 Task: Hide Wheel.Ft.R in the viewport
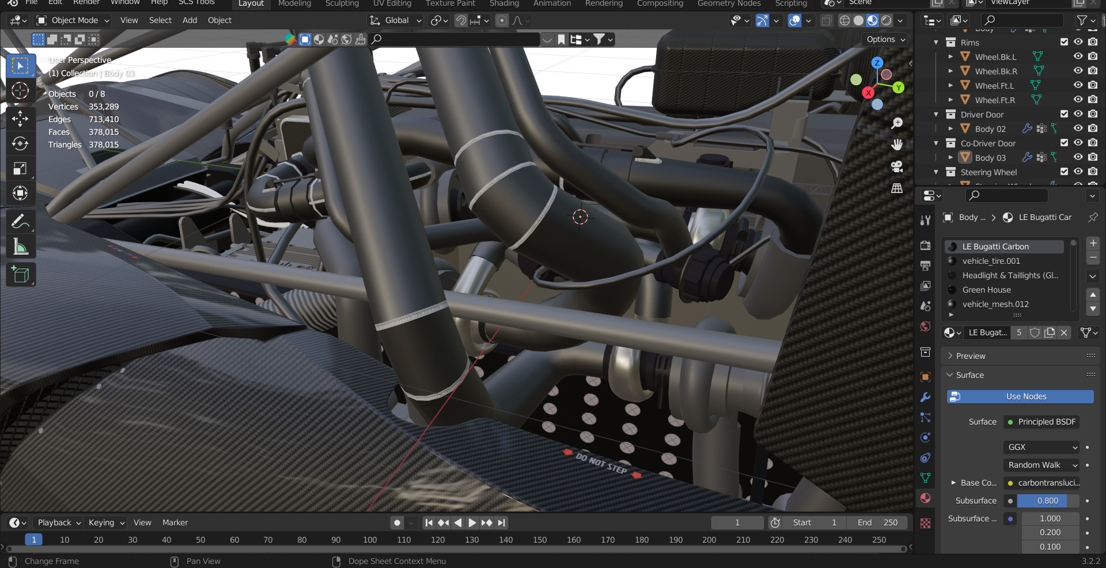1078,100
